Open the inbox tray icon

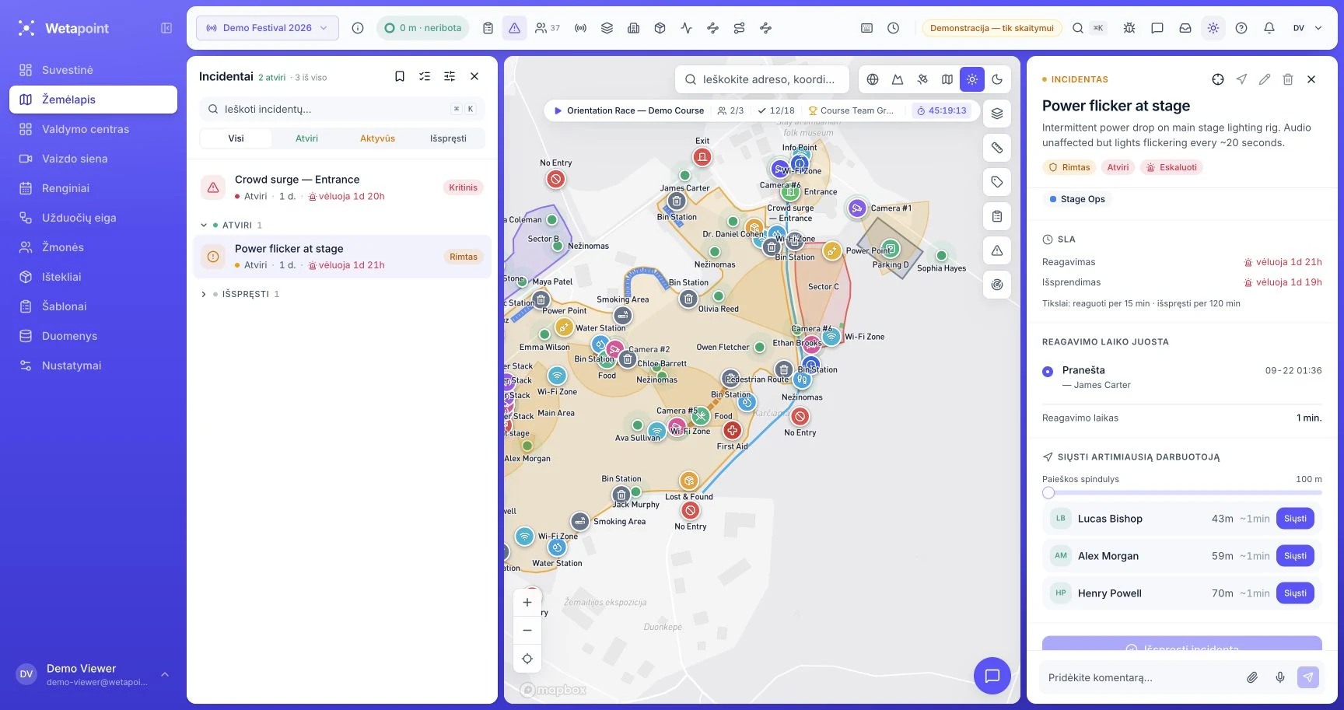pyautogui.click(x=1185, y=28)
